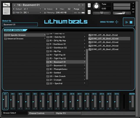
Task: Go to next instrument with right arrow
Action: [x=83, y=5]
